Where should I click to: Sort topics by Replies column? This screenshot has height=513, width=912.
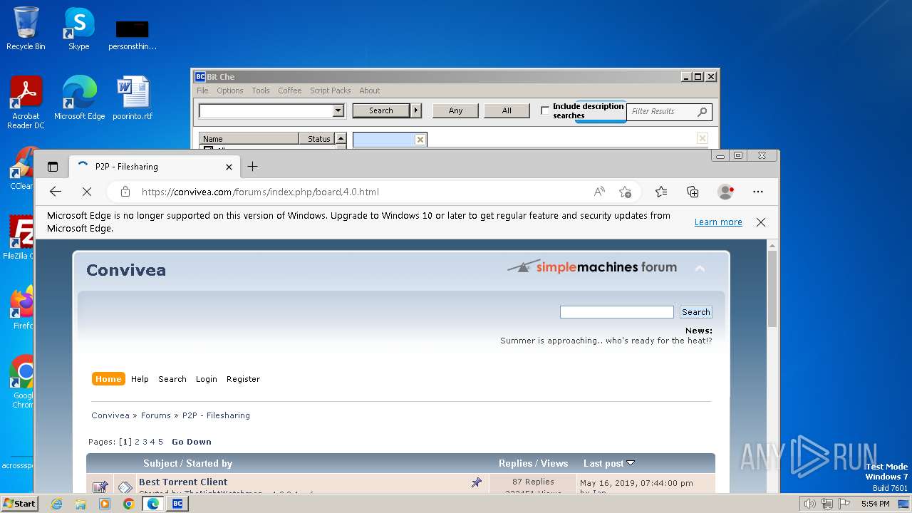point(515,463)
